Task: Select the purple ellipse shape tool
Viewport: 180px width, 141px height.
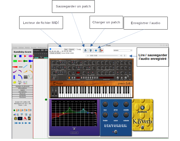Action: pyautogui.click(x=30, y=56)
